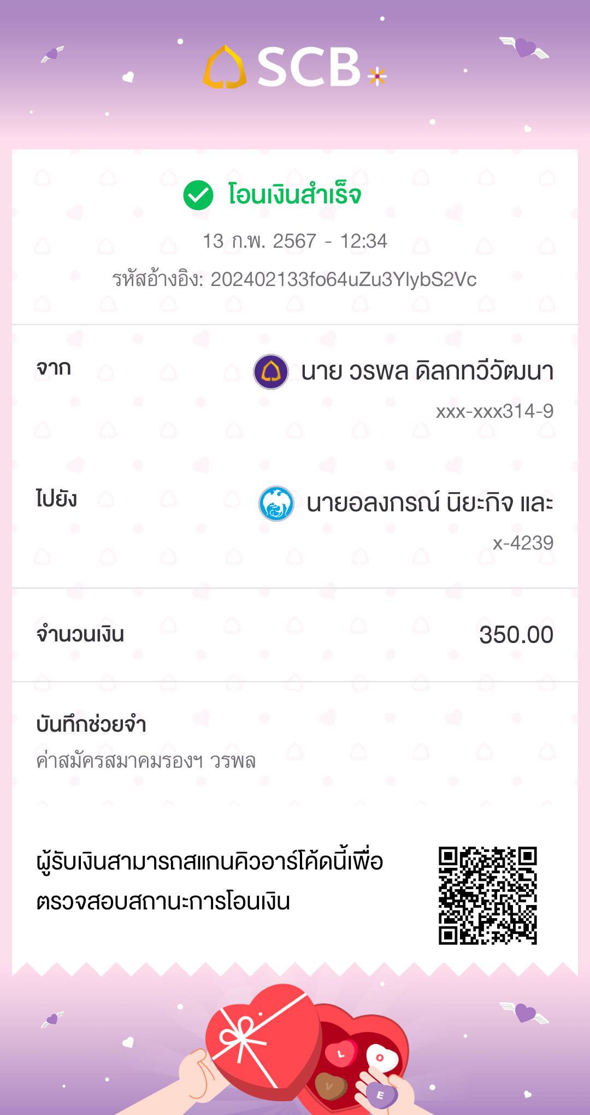Tap the QR code for transfer verification
This screenshot has height=1115, width=590.
pyautogui.click(x=487, y=895)
